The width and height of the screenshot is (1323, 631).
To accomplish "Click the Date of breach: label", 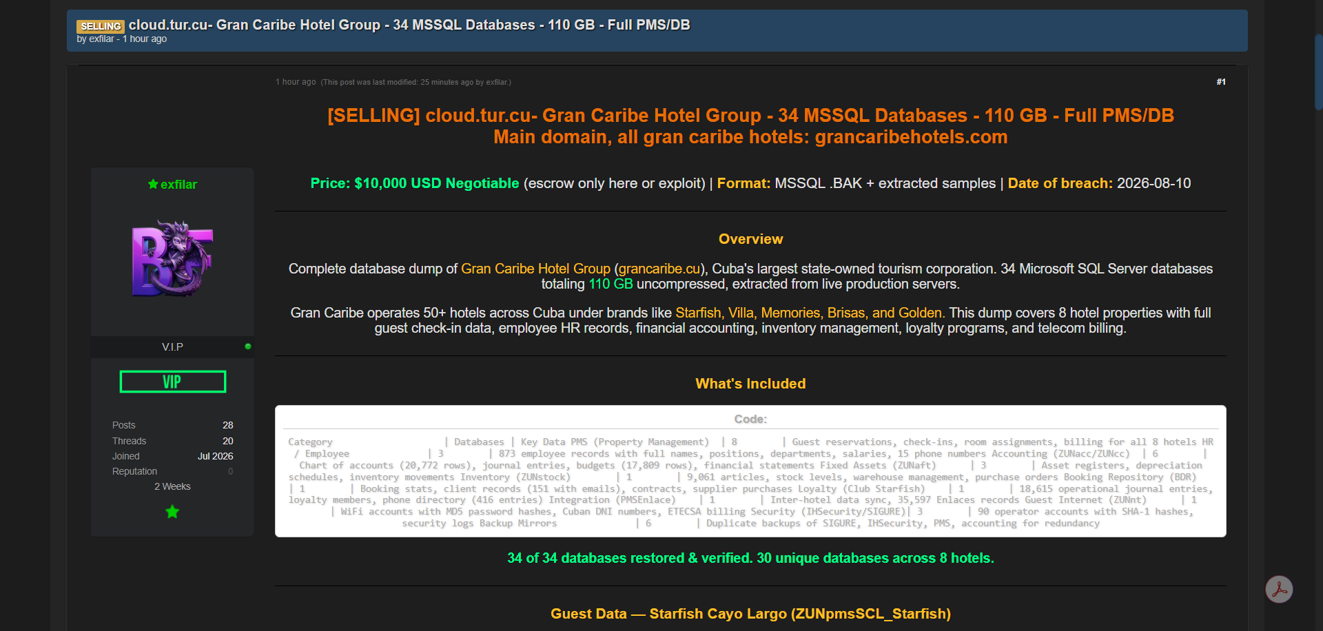I will click(x=1060, y=183).
